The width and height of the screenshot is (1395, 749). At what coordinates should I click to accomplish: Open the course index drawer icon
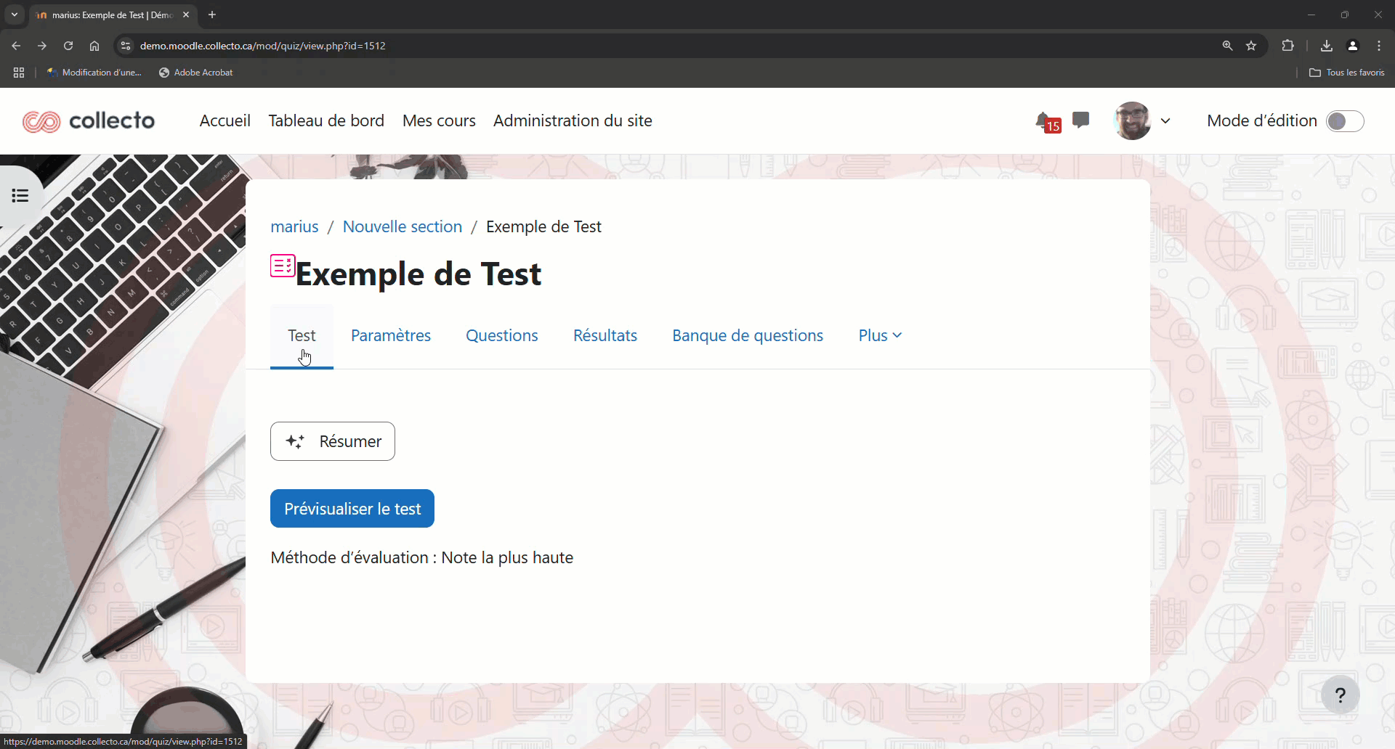point(20,196)
